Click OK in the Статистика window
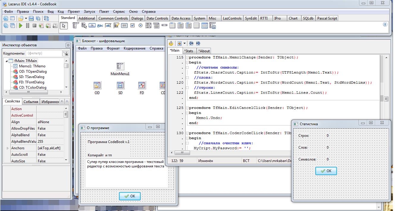The width and height of the screenshot is (395, 211). pos(326,171)
